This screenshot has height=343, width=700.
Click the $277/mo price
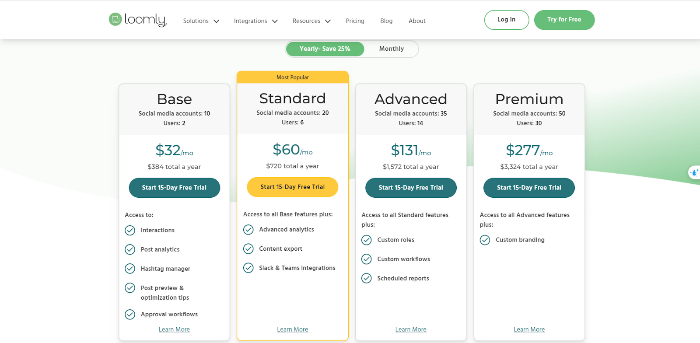529,150
